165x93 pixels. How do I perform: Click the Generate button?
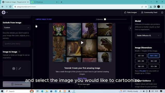tap(16, 84)
